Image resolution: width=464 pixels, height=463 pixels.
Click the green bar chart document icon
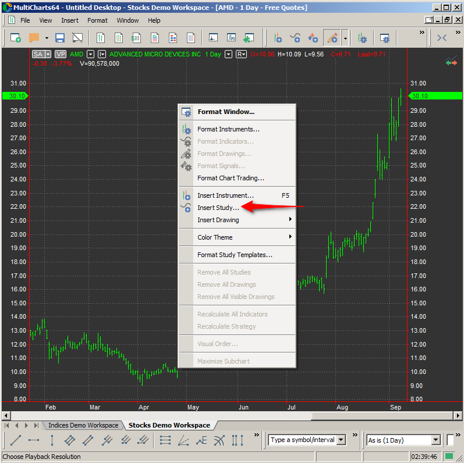pyautogui.click(x=101, y=38)
